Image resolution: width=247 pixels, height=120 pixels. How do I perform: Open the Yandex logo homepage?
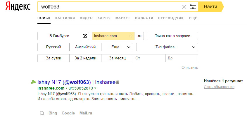tap(18, 7)
